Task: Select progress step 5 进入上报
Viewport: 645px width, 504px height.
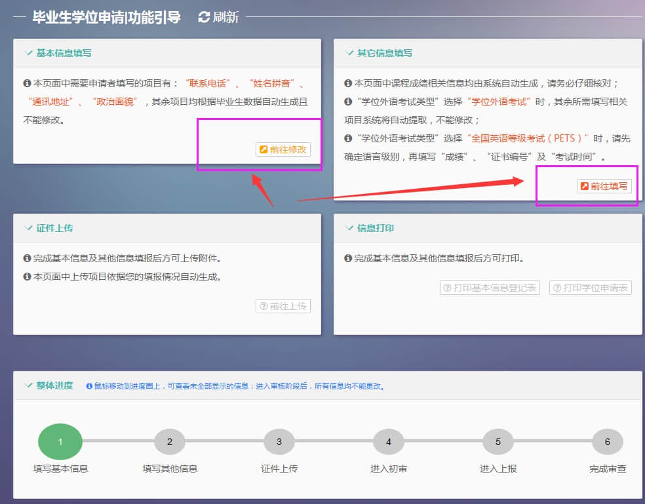Action: (498, 442)
